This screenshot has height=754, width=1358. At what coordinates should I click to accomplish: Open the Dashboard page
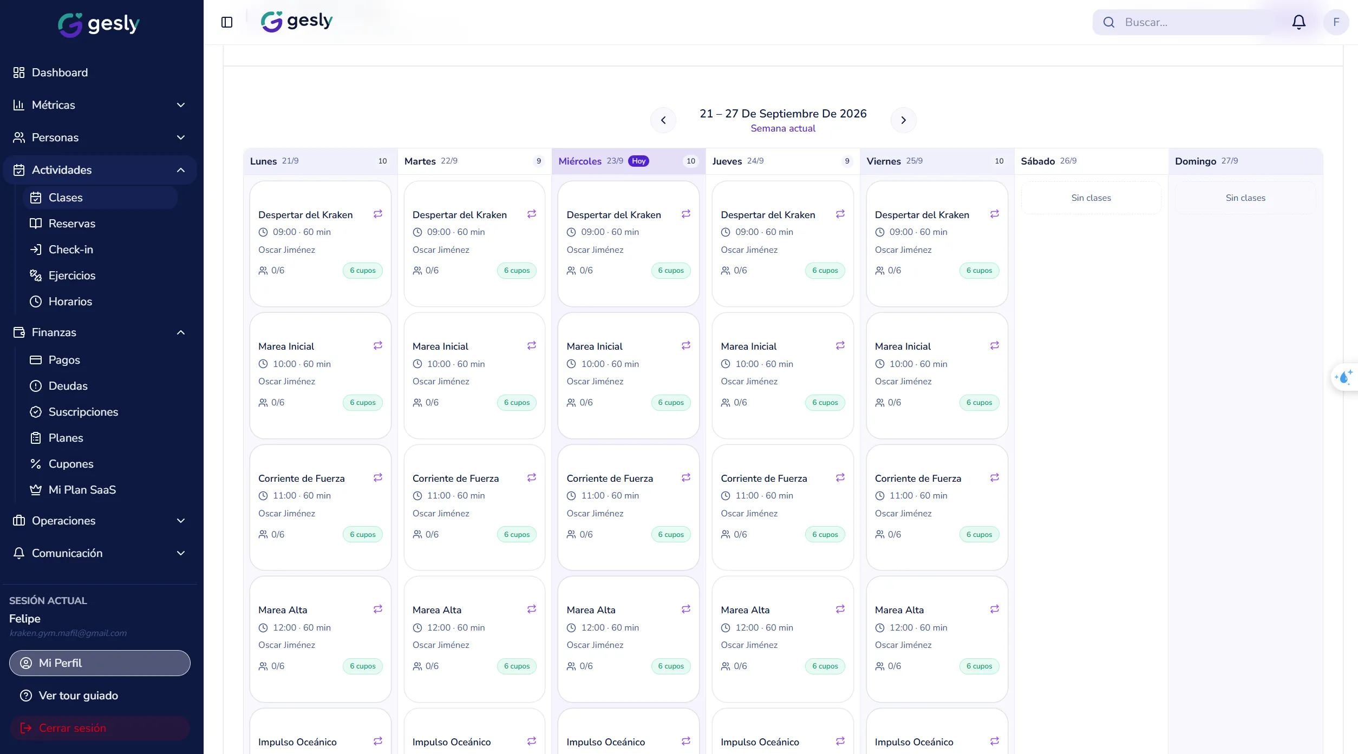pos(100,73)
